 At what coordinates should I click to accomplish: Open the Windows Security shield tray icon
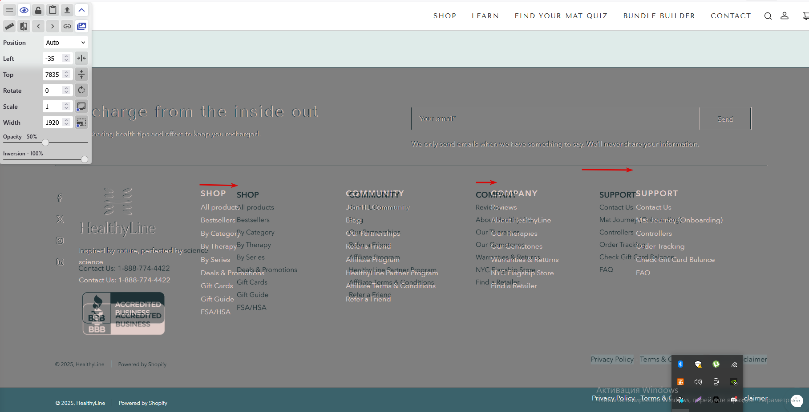pyautogui.click(x=698, y=364)
